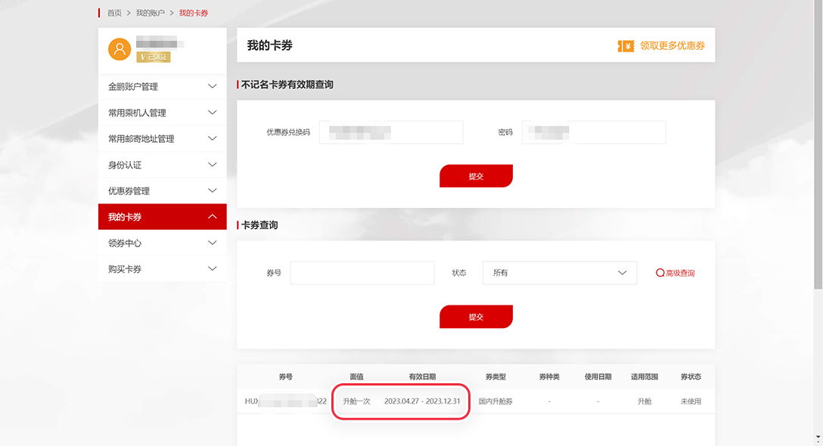823x446 pixels.
Task: Expand the 购买卡券 sidebar section
Action: pyautogui.click(x=162, y=269)
